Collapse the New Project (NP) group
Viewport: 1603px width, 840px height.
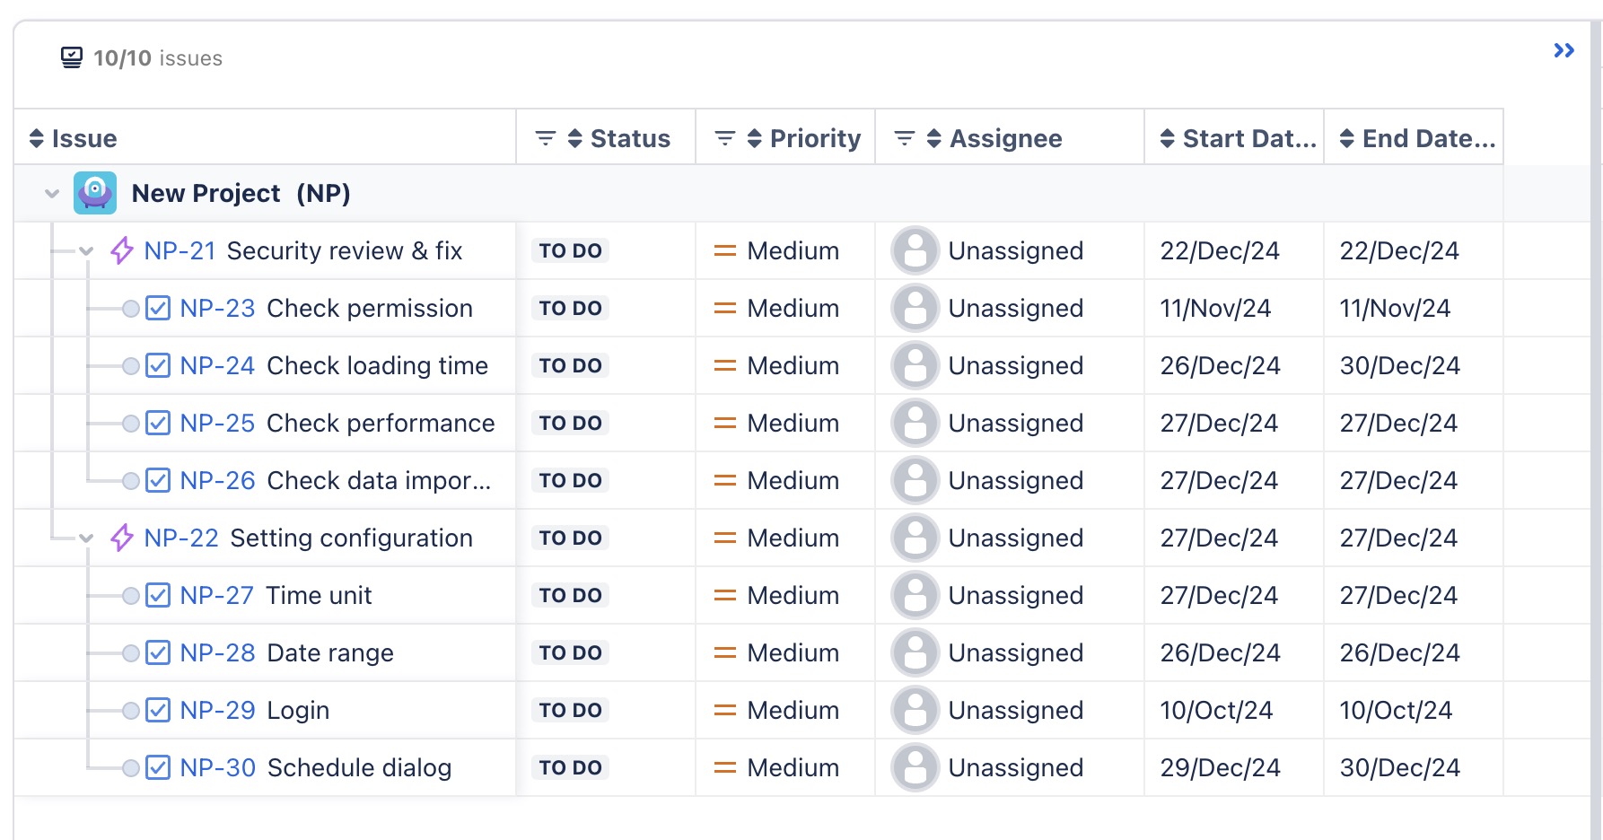click(x=52, y=193)
